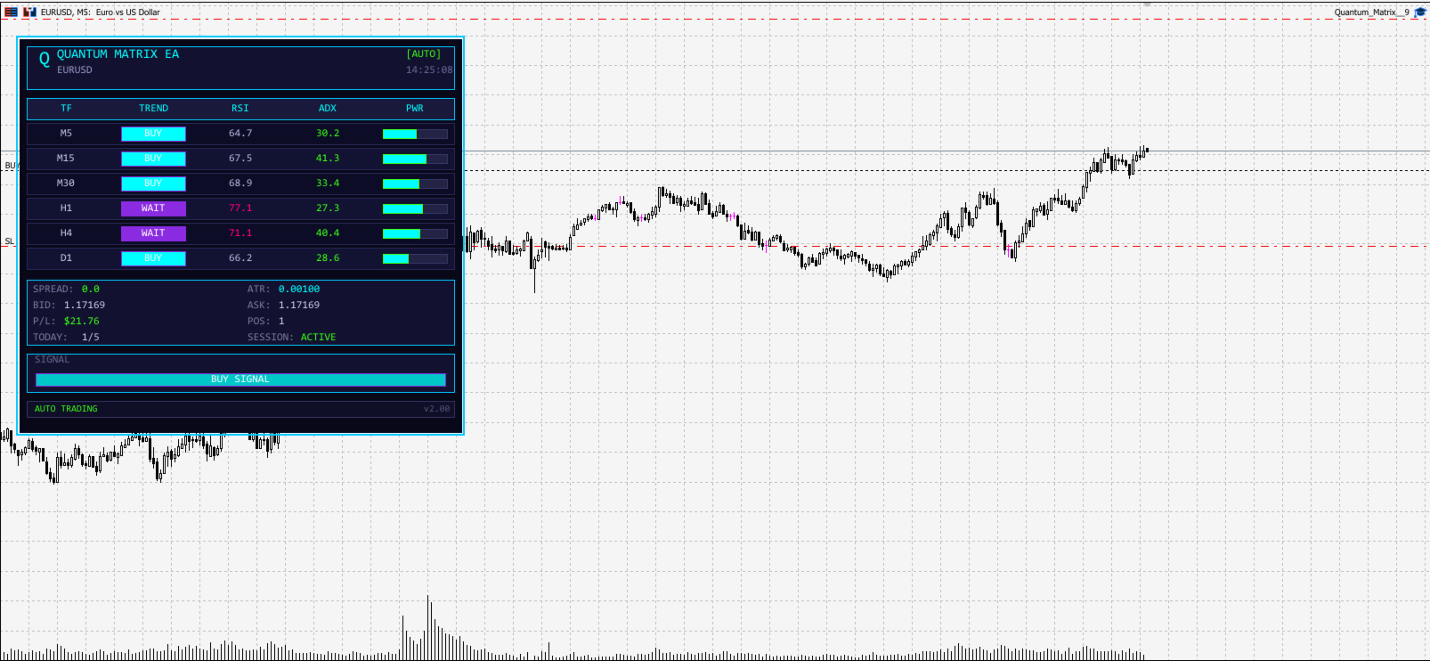Screen dimensions: 1430x661
Task: Click the M5 BUY trend badge
Action: [x=153, y=134]
